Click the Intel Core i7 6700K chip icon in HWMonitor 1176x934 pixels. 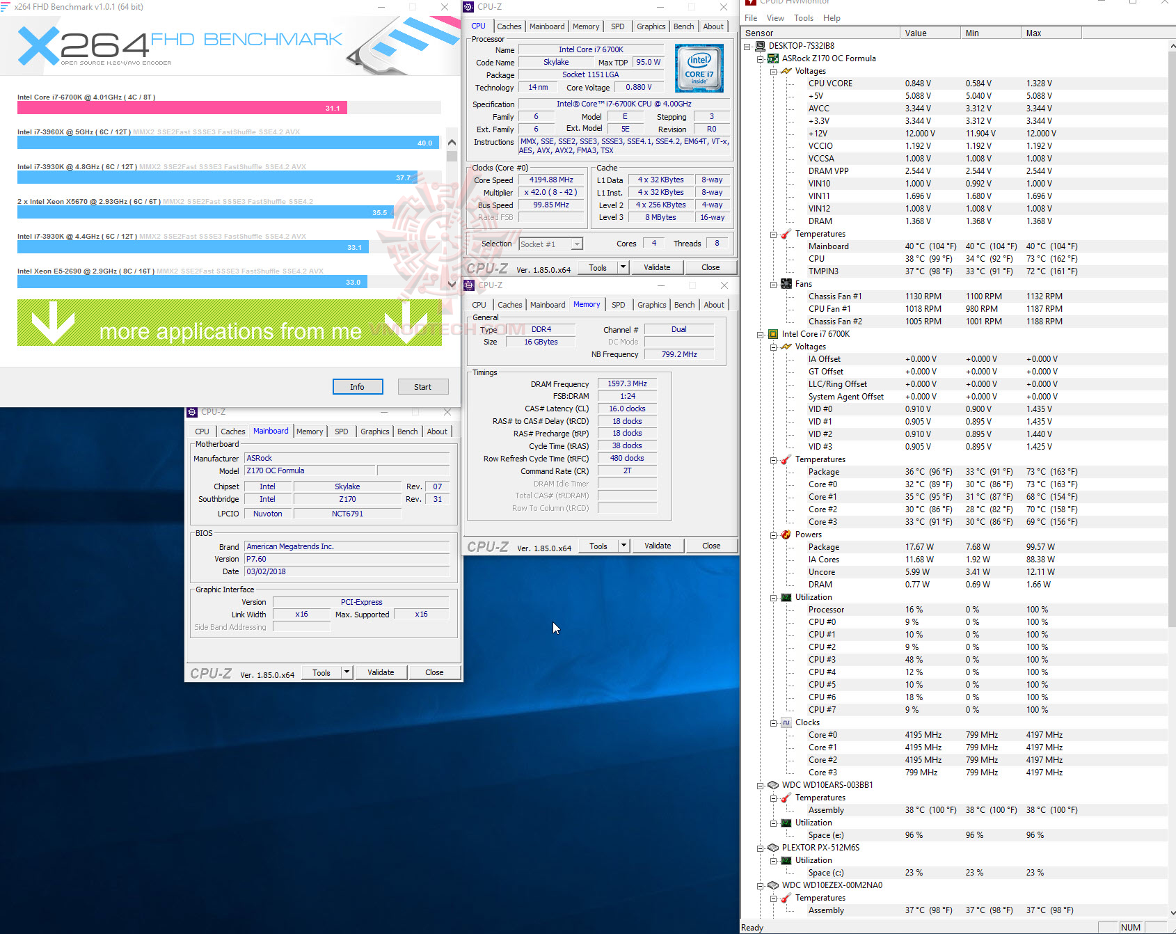(773, 334)
